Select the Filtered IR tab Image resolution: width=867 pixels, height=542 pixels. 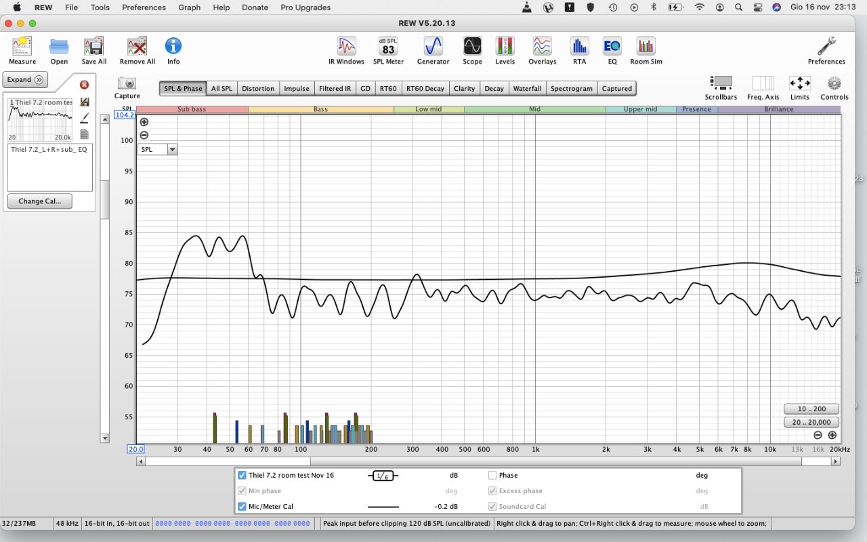pos(335,88)
